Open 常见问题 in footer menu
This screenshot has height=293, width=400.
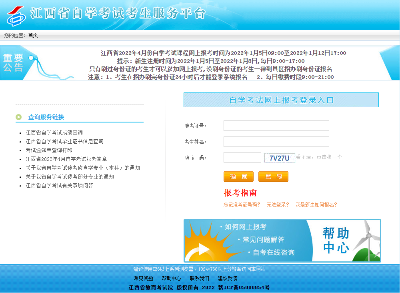[144, 278]
